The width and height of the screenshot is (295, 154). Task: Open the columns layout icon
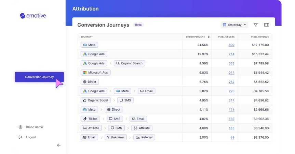coord(267,25)
